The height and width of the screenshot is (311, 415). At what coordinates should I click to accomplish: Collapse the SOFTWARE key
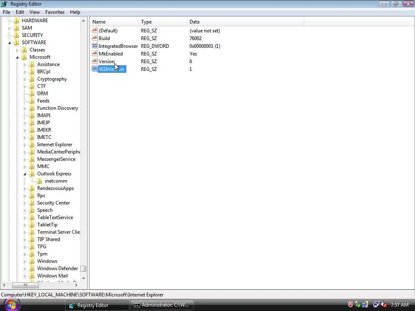(x=10, y=43)
